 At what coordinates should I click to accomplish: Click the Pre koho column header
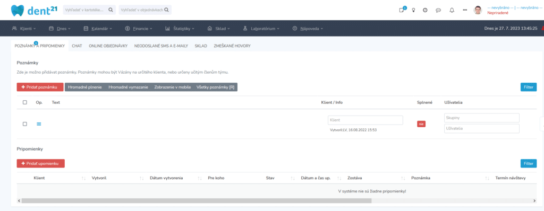tap(216, 178)
